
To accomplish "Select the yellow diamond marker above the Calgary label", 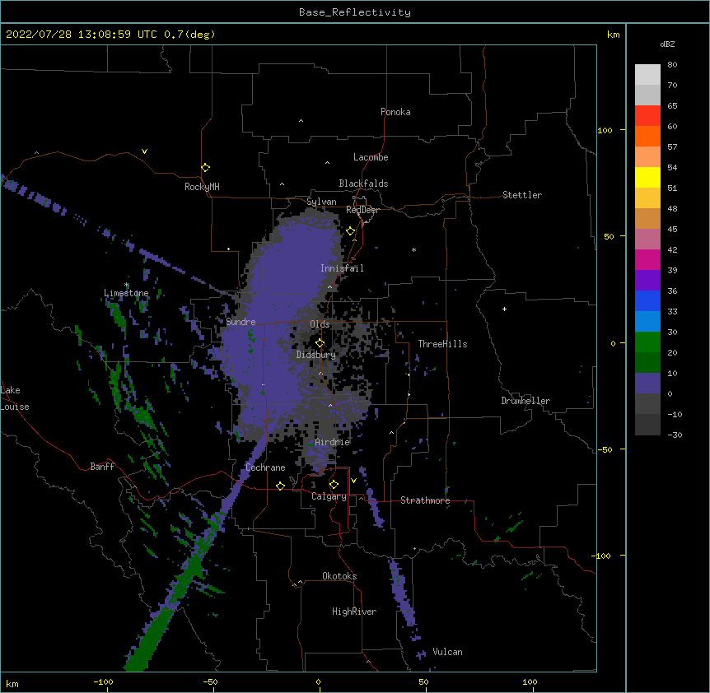I will click(334, 485).
